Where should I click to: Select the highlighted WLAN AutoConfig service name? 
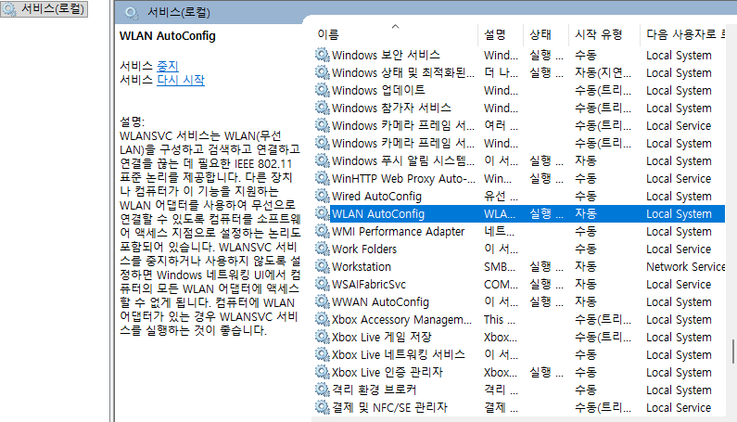click(x=378, y=213)
